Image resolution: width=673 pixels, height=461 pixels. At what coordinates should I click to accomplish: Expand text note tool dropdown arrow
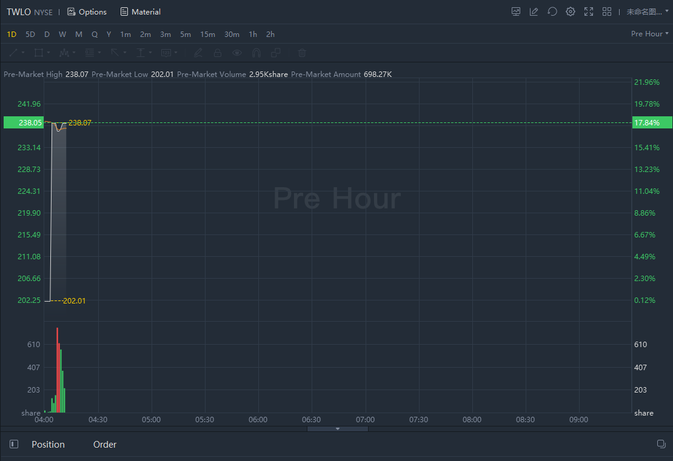[176, 53]
